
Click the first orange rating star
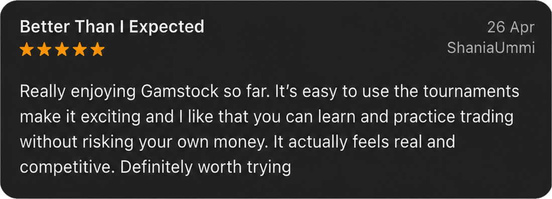click(x=27, y=49)
